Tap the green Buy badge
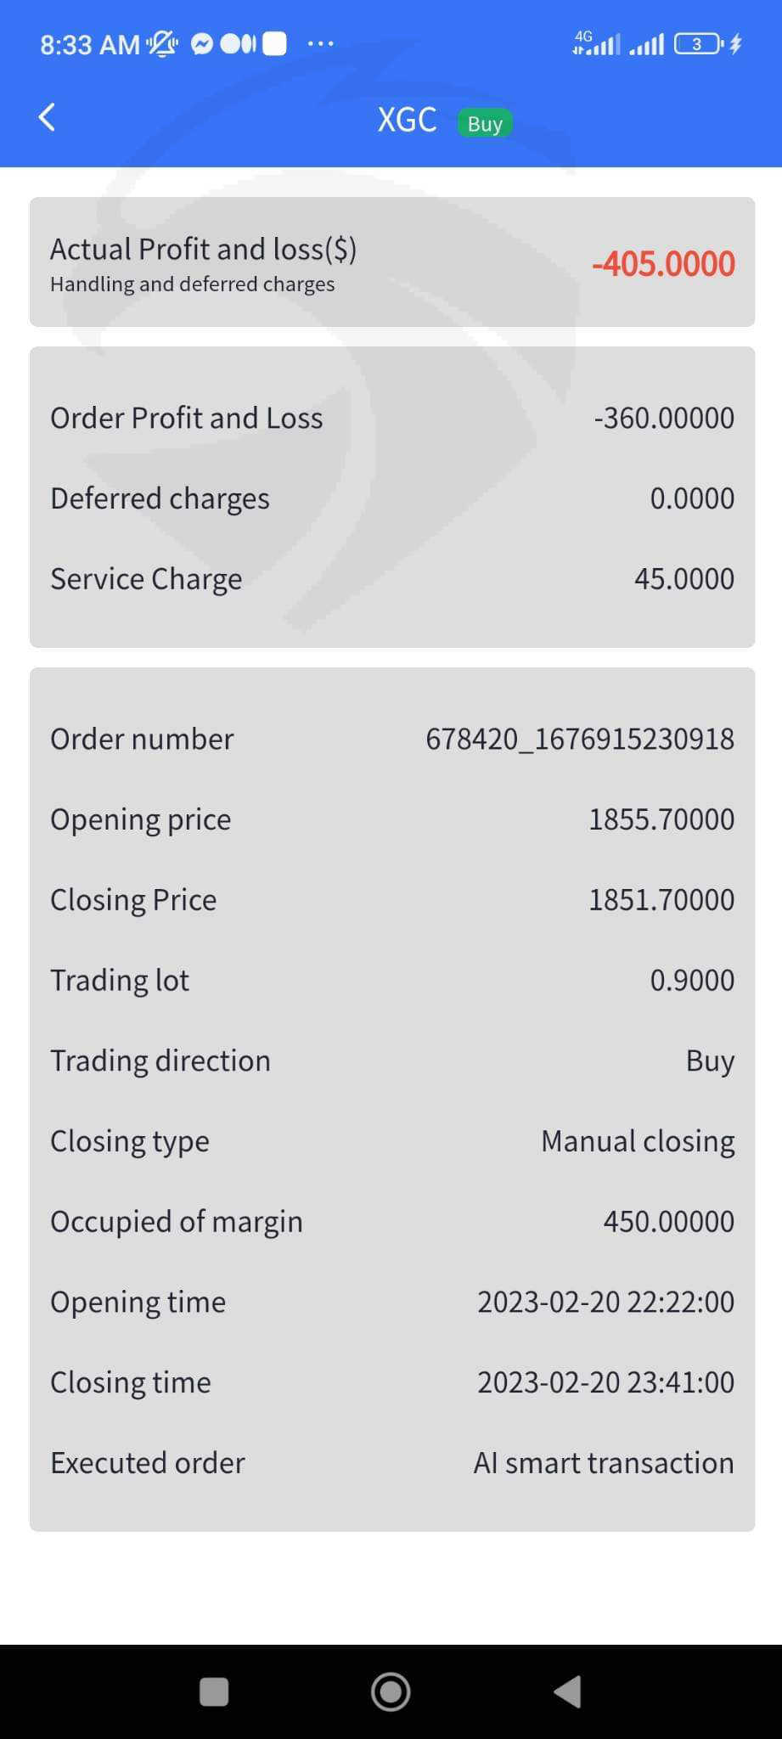This screenshot has width=782, height=1739. click(485, 123)
